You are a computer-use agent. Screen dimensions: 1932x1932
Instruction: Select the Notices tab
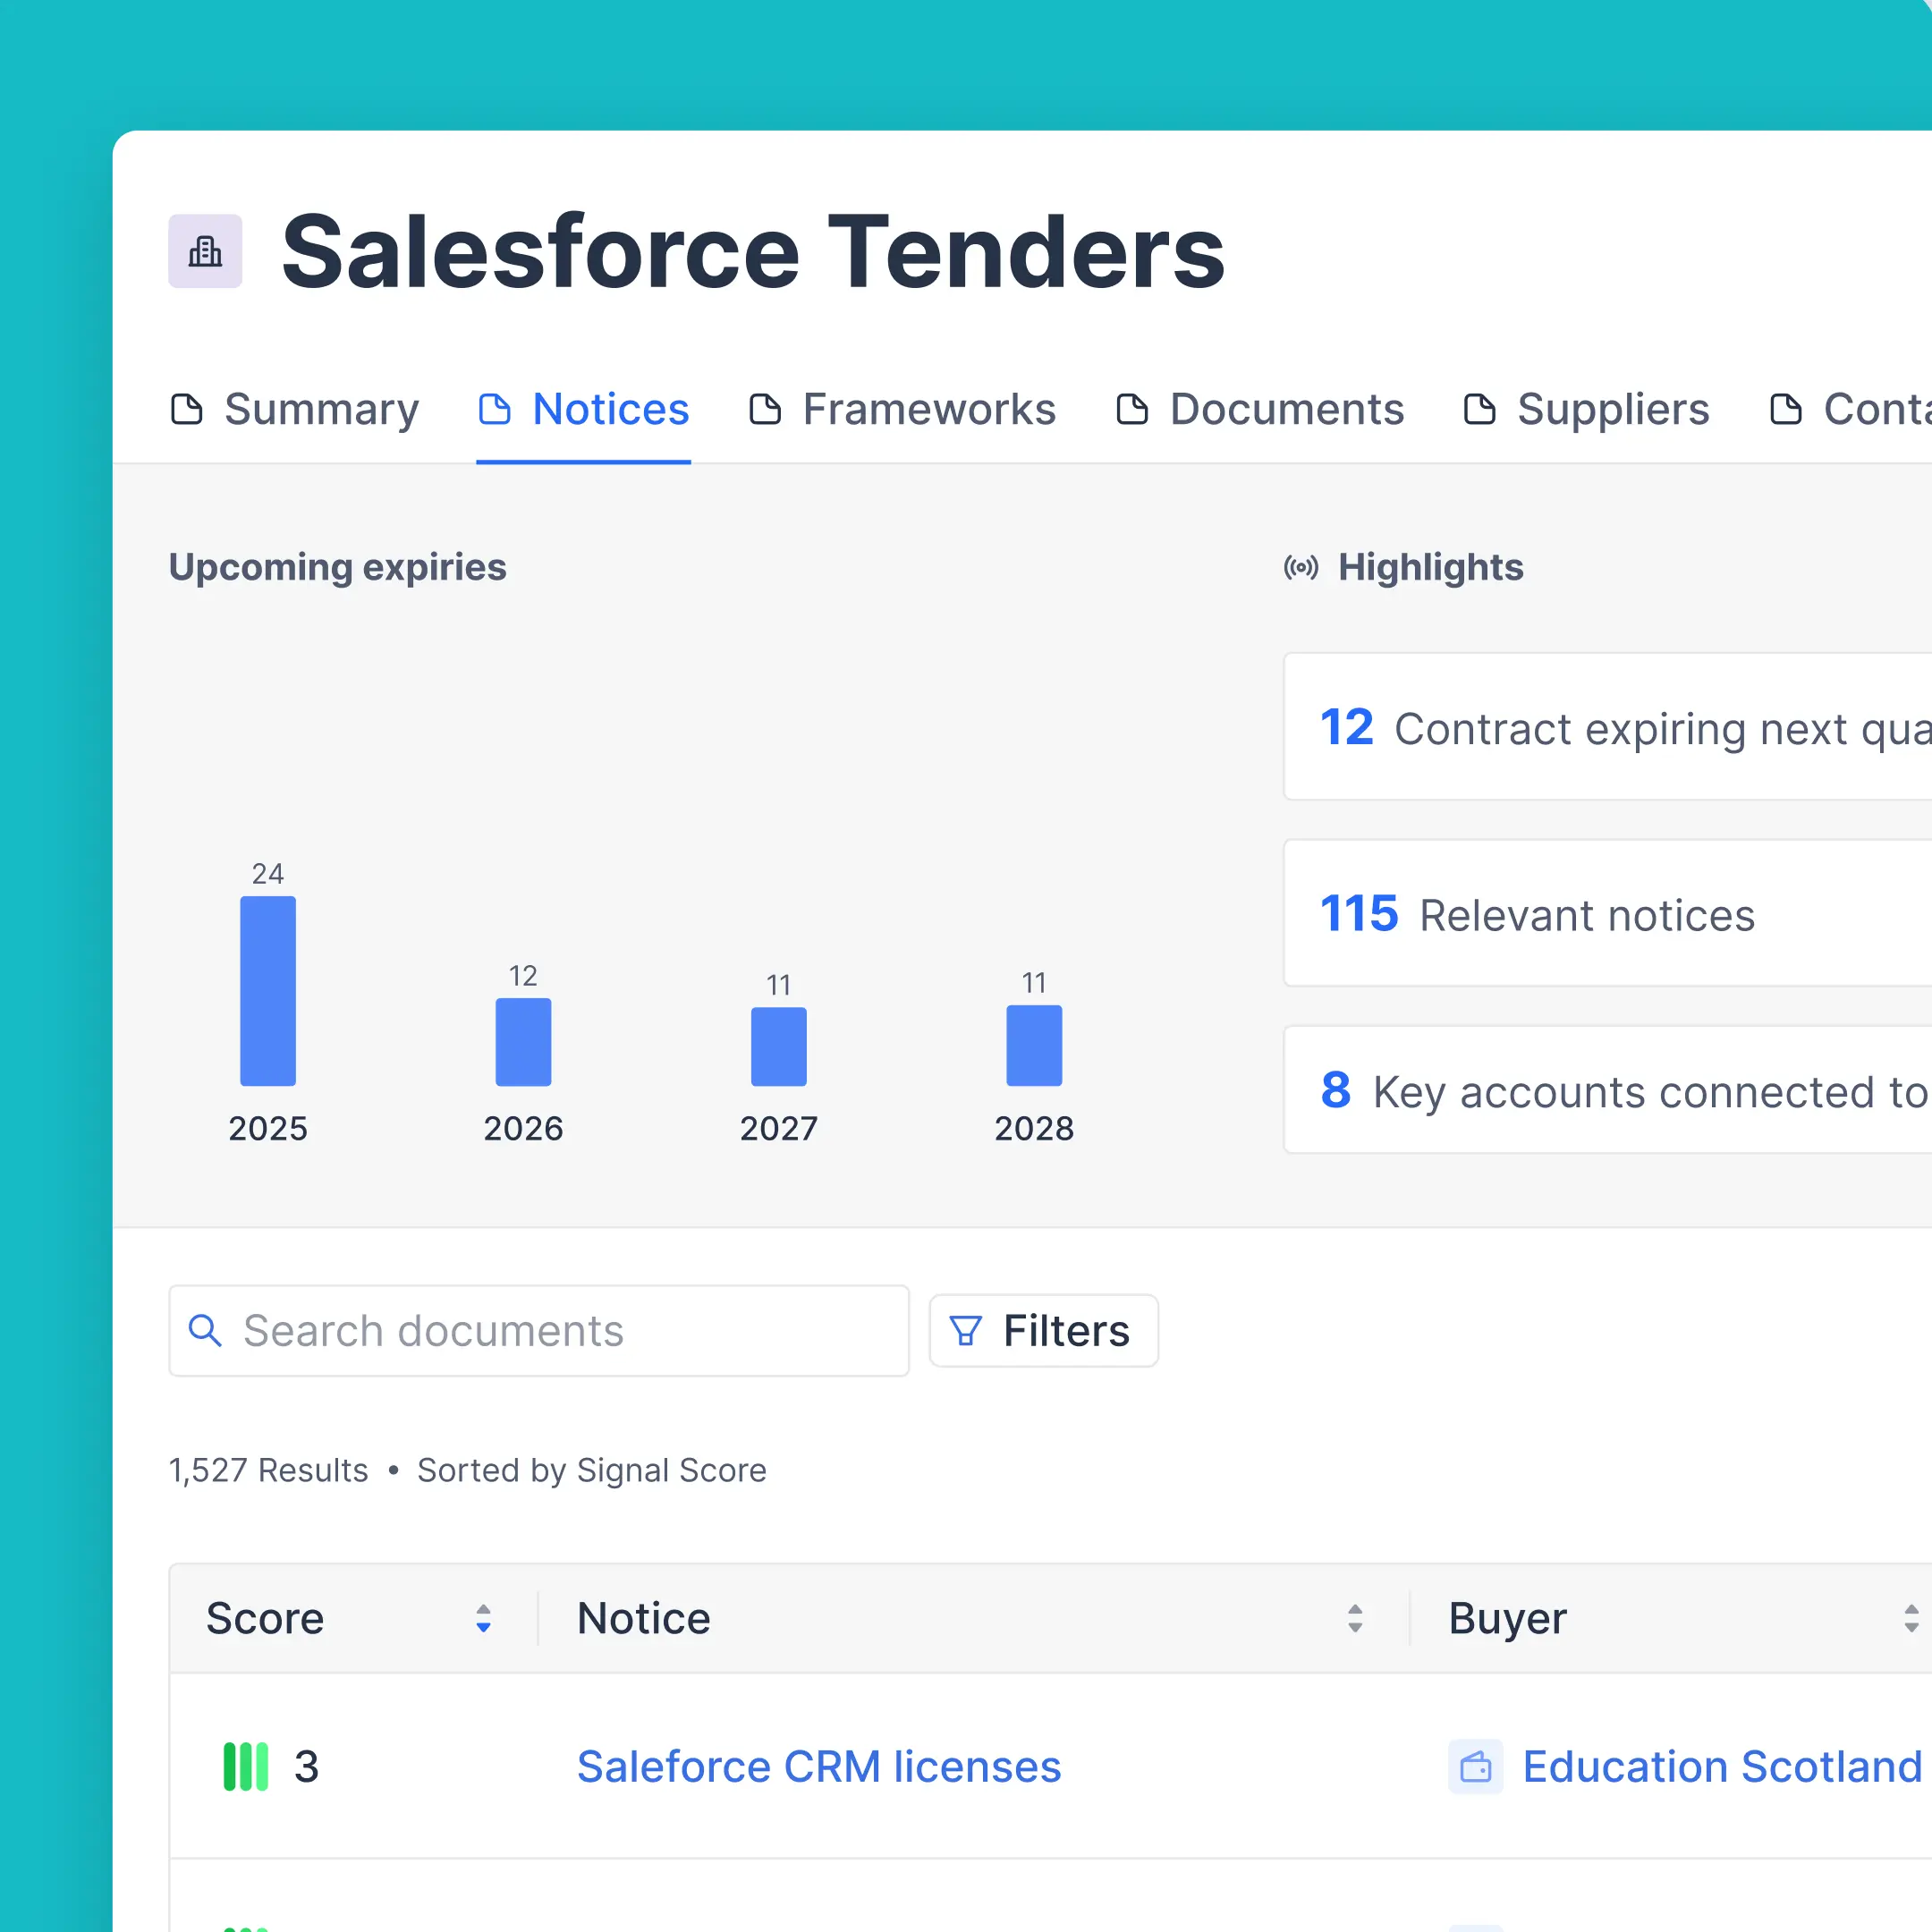point(584,409)
